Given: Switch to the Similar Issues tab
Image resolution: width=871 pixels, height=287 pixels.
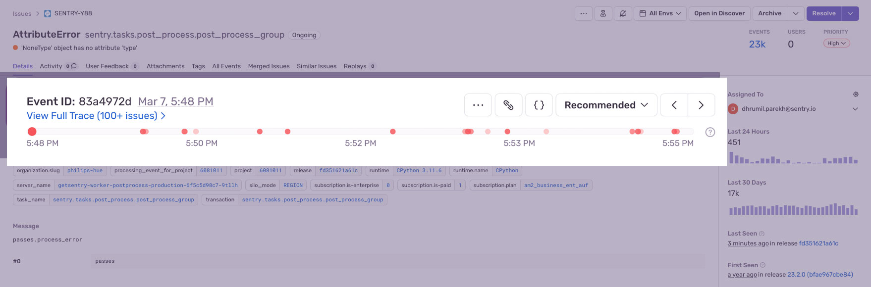Looking at the screenshot, I should pyautogui.click(x=317, y=66).
